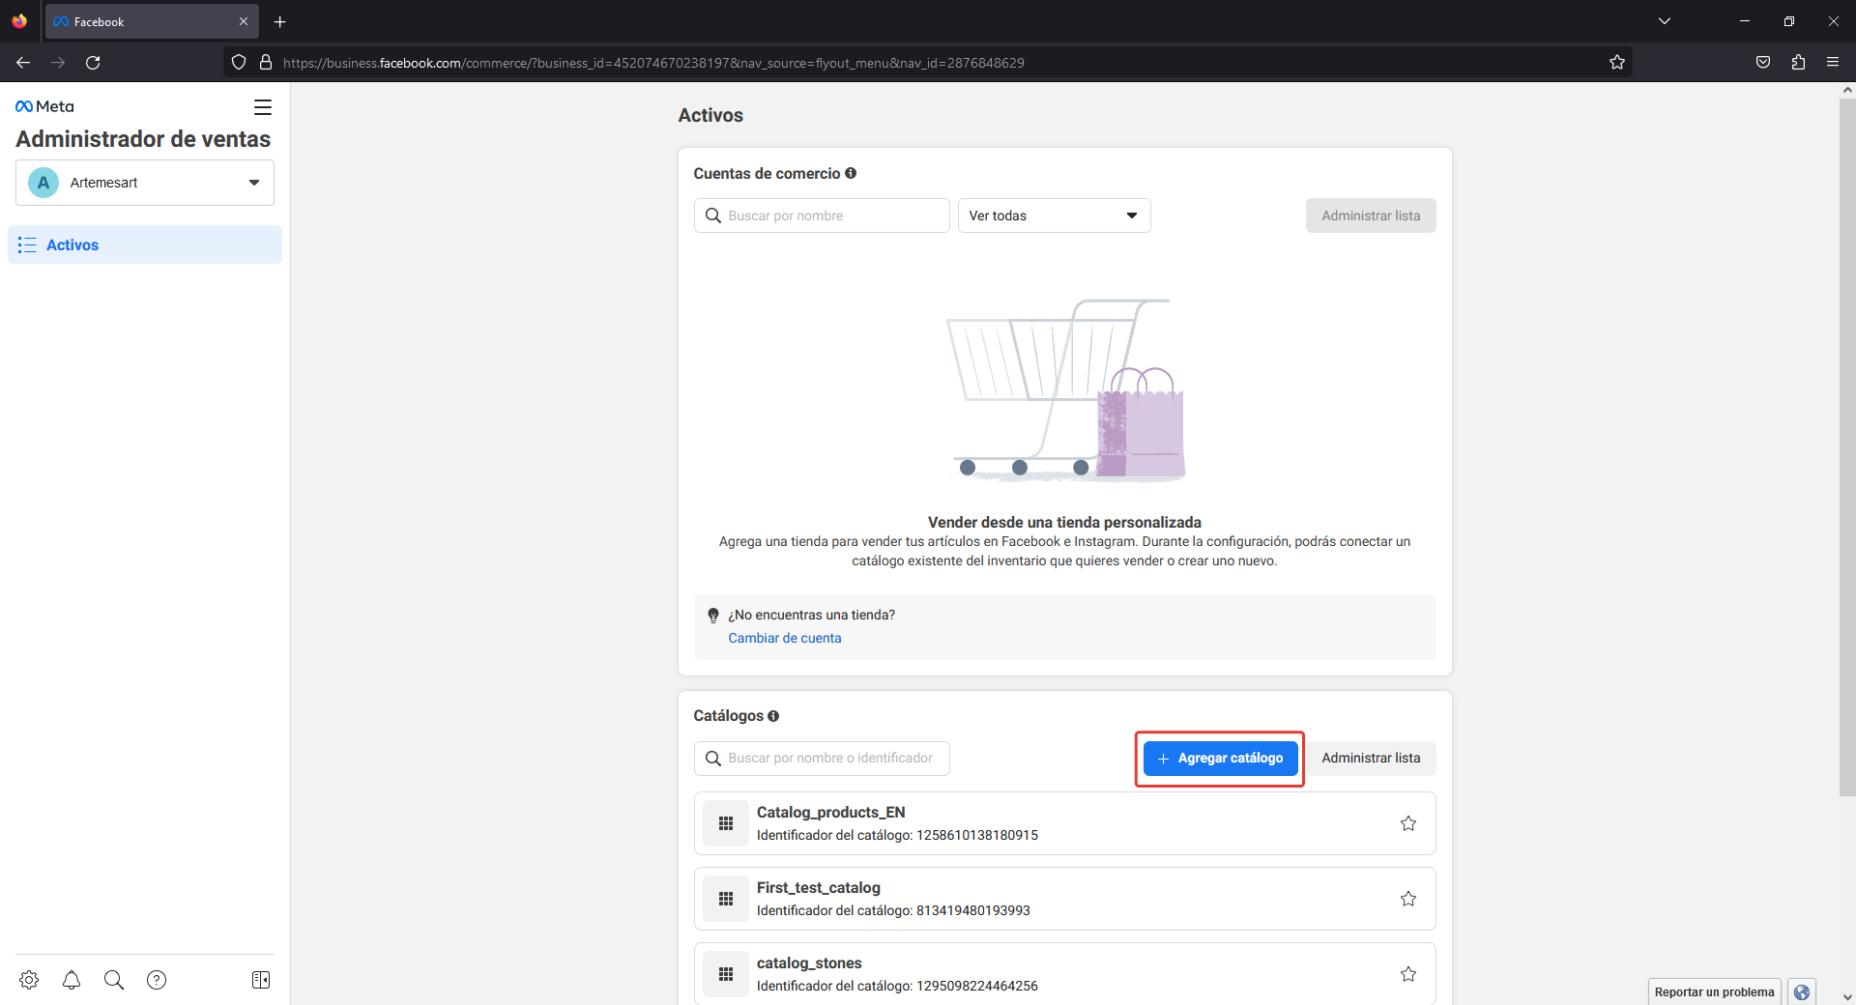The width and height of the screenshot is (1856, 1005).
Task: Go back in browser history
Action: tap(23, 63)
